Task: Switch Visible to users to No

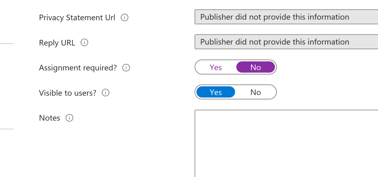Action: tap(256, 92)
